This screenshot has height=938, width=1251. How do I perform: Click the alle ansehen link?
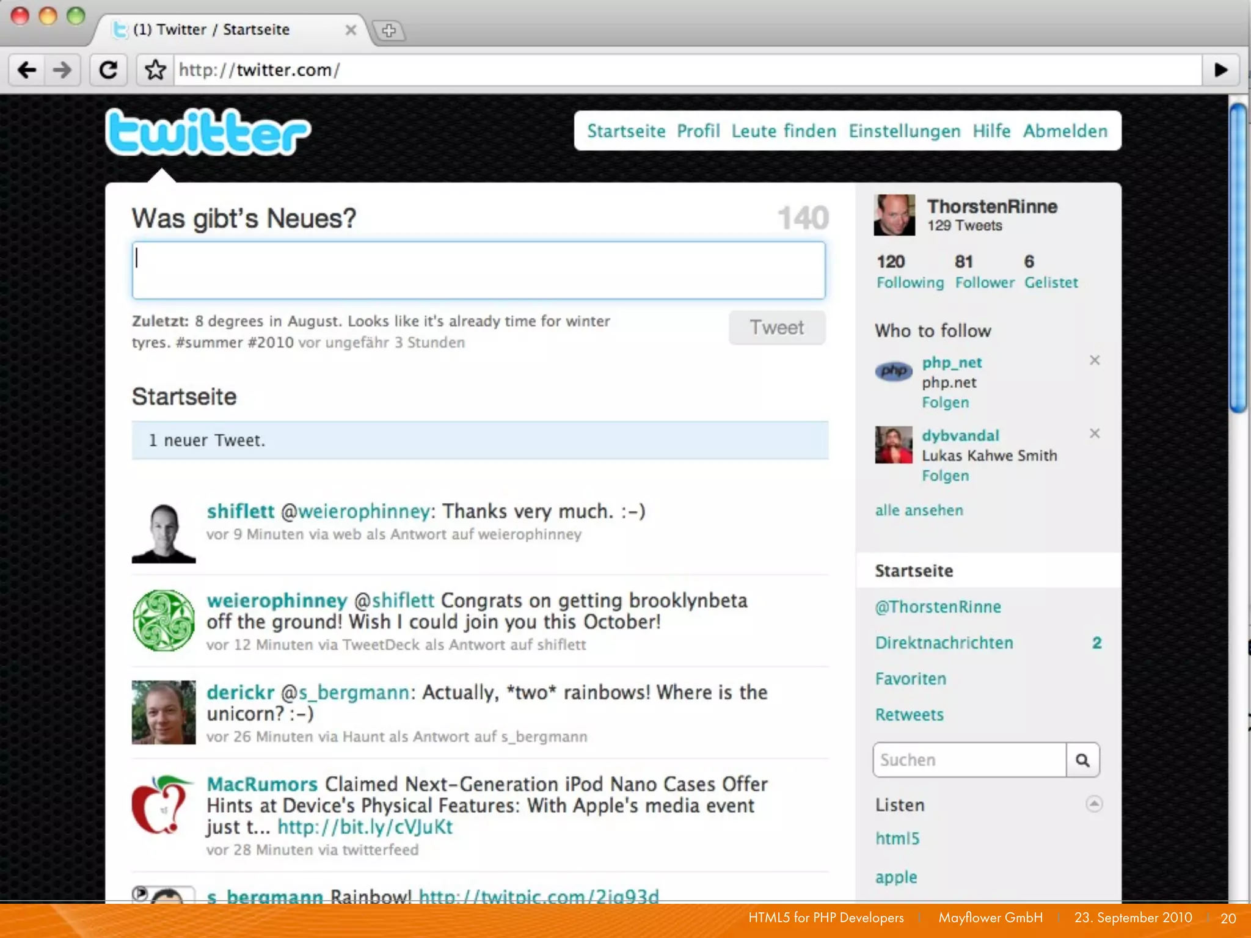pyautogui.click(x=919, y=511)
